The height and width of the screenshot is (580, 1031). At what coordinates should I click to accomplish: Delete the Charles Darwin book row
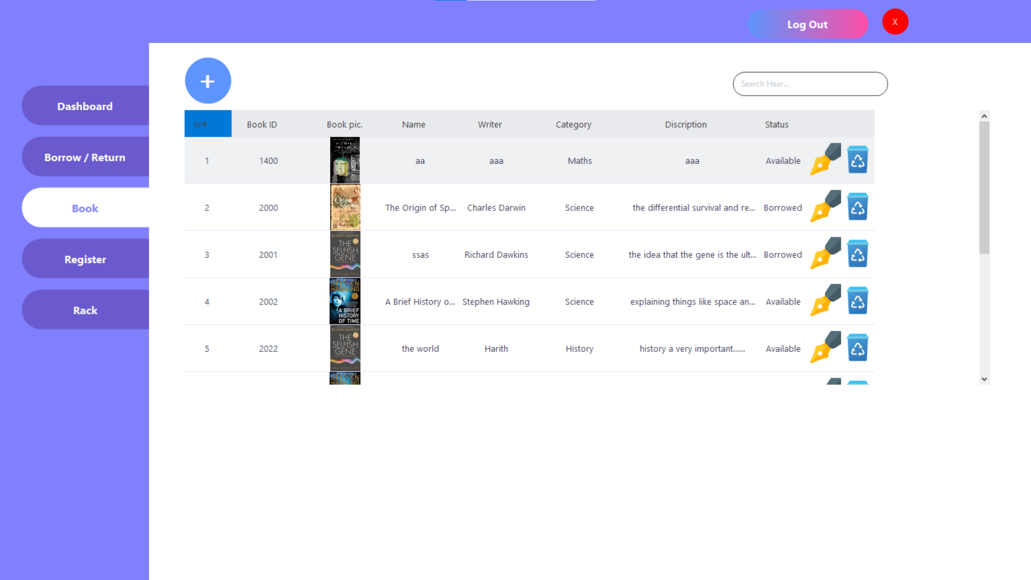(x=858, y=207)
